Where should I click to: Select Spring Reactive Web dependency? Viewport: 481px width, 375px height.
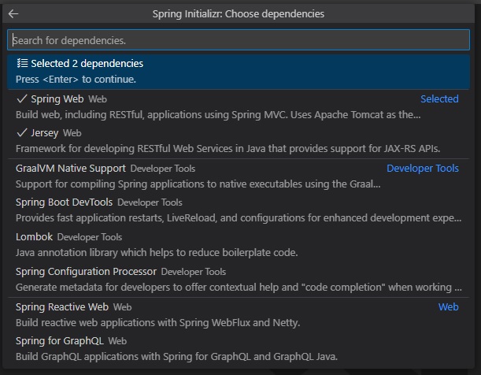coord(62,306)
